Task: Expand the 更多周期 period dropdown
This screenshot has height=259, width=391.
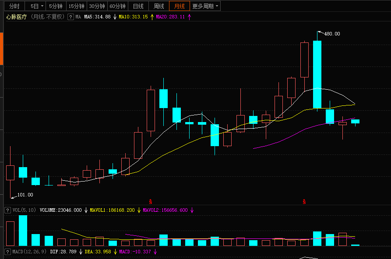Action: (206, 6)
